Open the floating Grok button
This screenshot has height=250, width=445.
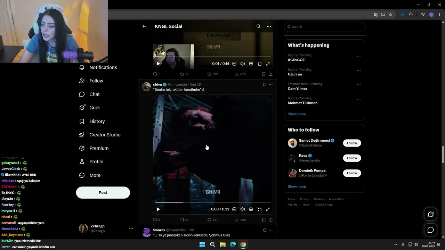coord(430,215)
